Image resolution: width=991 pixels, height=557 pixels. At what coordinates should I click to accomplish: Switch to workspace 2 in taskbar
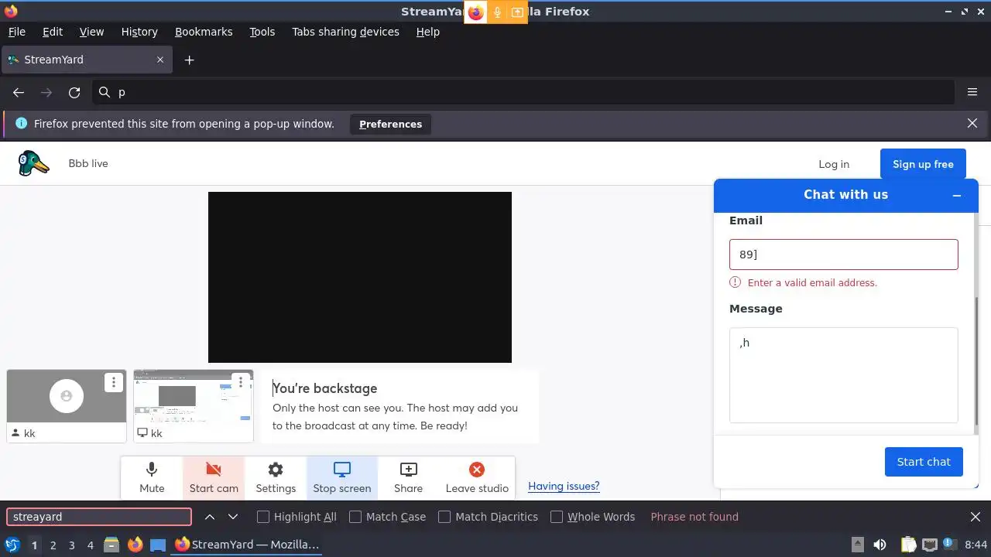point(53,545)
